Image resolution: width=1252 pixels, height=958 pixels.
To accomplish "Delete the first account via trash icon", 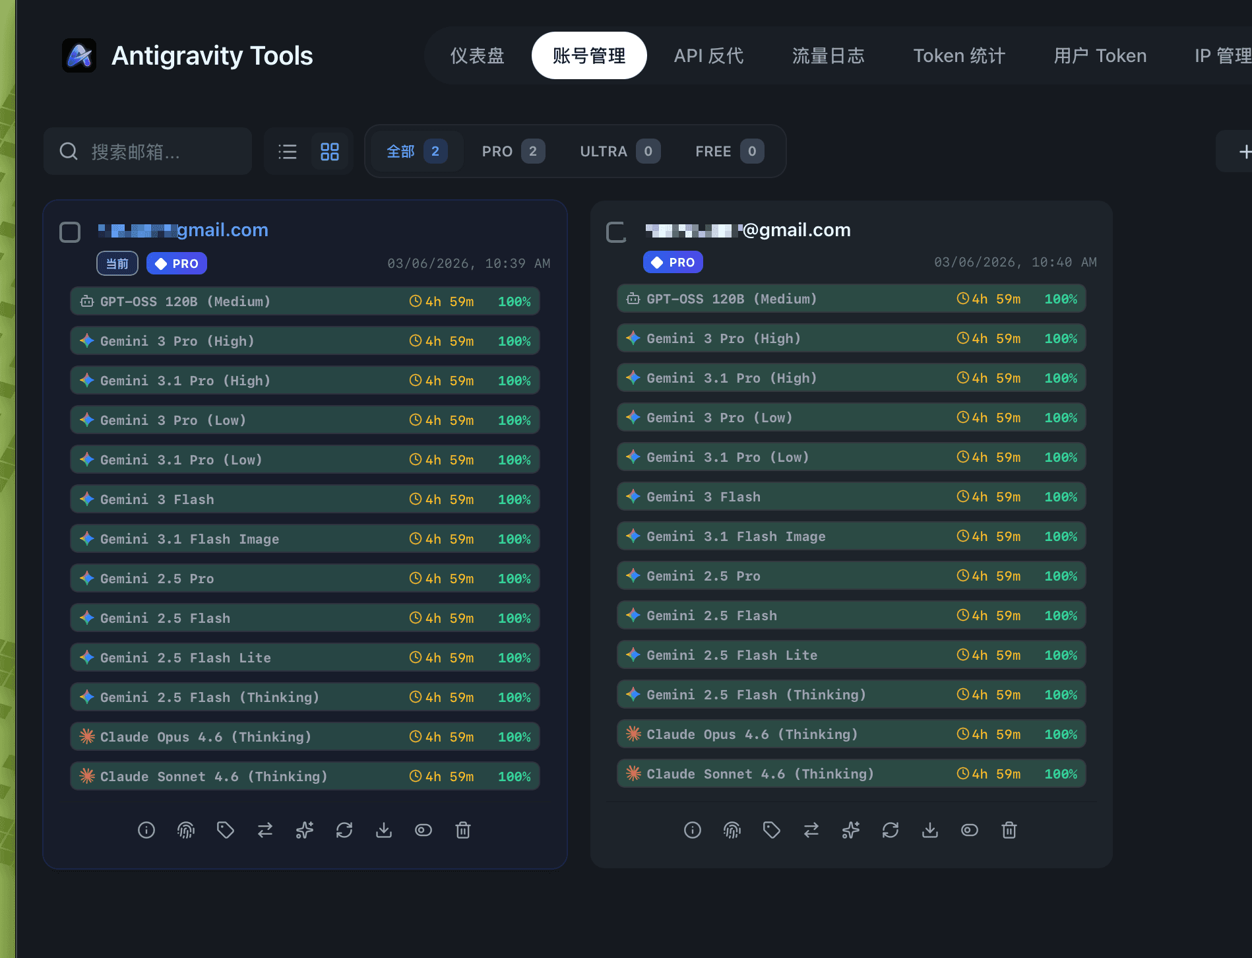I will [x=463, y=830].
